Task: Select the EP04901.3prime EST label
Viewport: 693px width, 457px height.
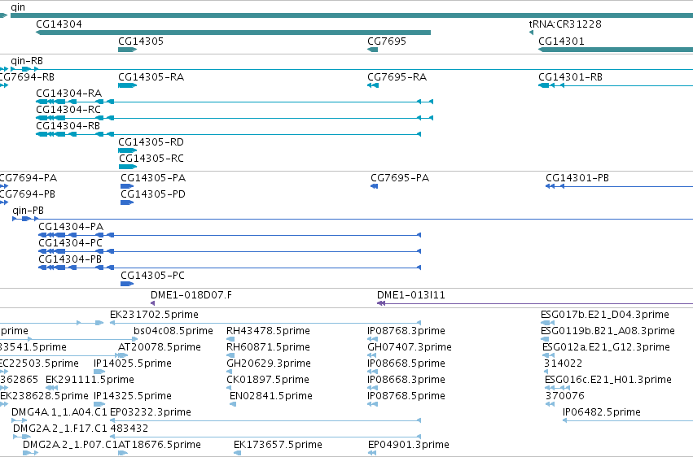Action: coord(409,445)
